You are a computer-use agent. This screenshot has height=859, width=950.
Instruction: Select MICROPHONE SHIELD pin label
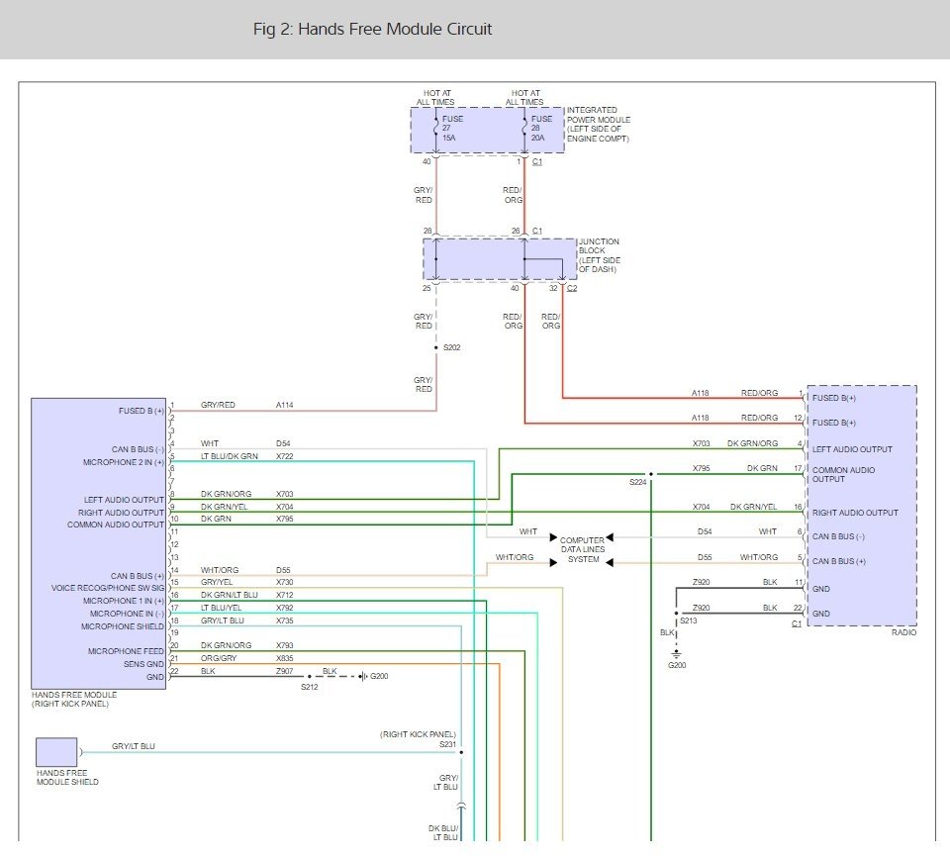tap(123, 626)
